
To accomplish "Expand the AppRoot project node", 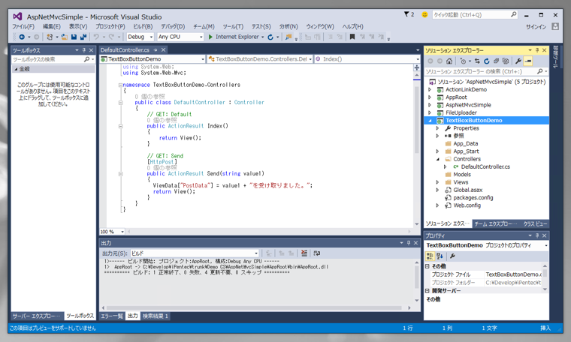I will (430, 97).
